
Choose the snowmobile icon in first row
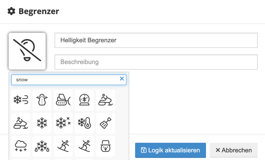(105, 100)
